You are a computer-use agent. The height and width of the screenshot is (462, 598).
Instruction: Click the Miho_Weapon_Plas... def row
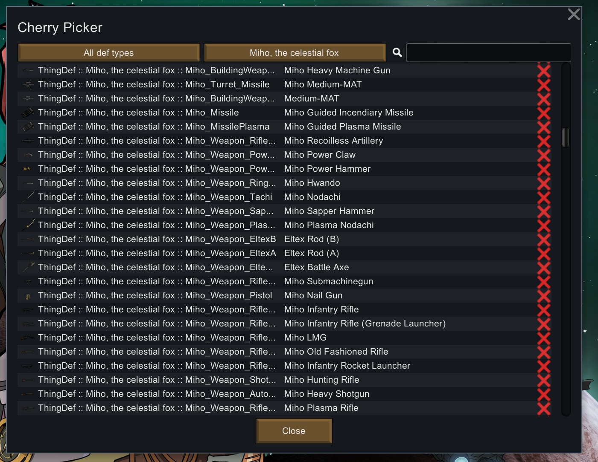tap(284, 225)
